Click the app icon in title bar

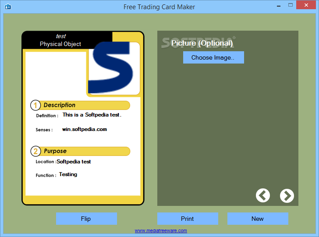tap(8, 7)
